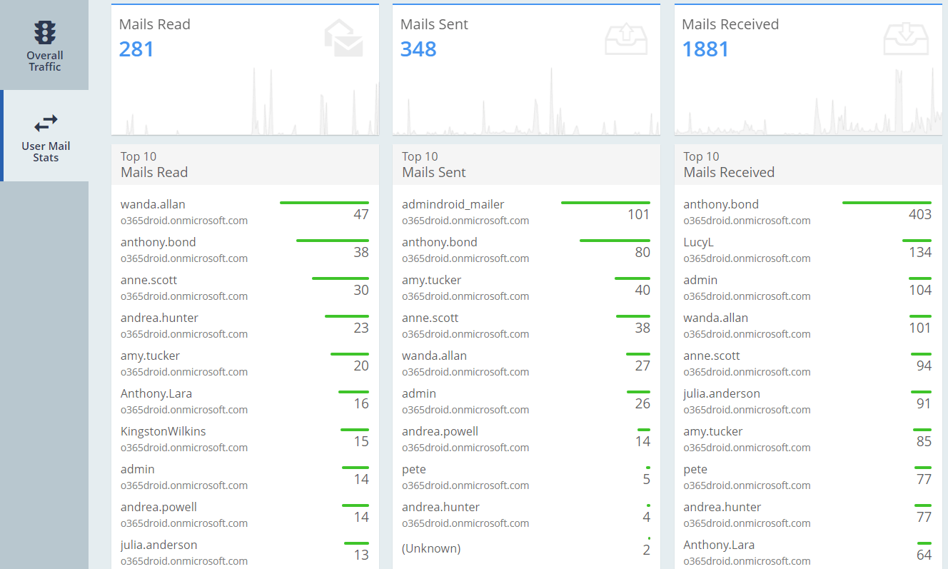948x569 pixels.
Task: Click the open envelope Mails Read icon
Action: coord(343,39)
